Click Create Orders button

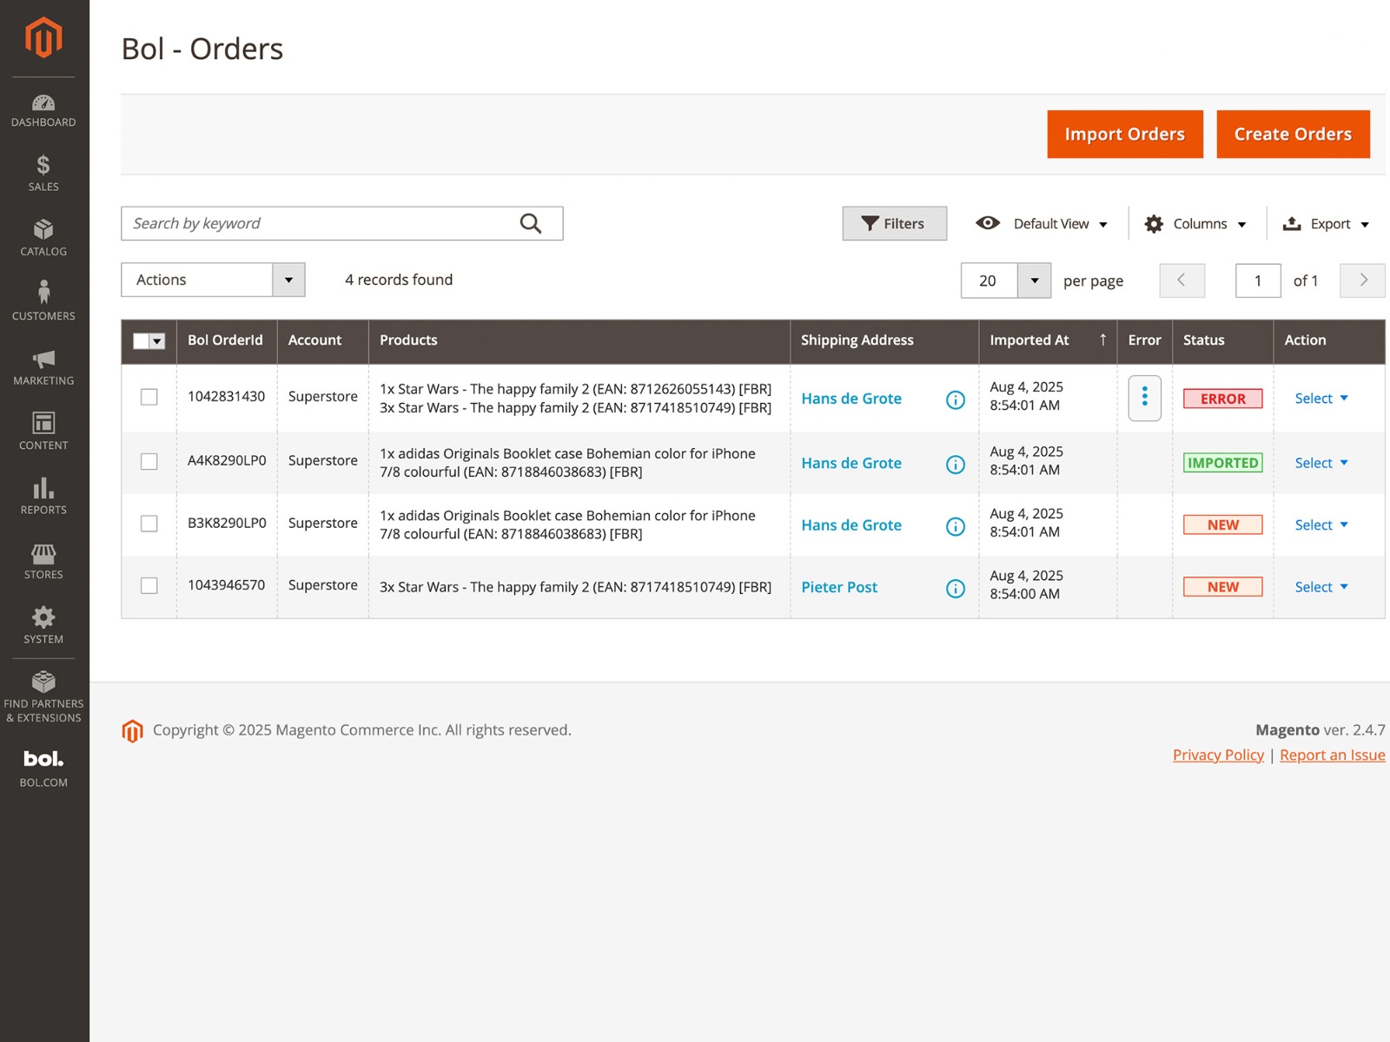[x=1293, y=134]
